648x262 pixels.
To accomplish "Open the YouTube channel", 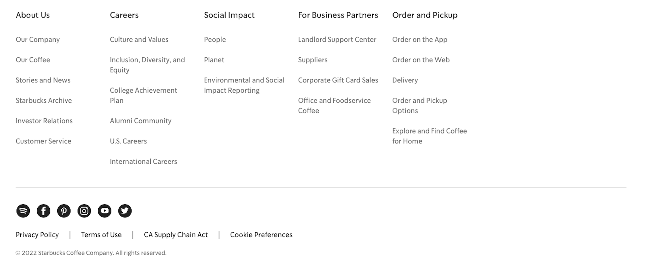I will 105,211.
